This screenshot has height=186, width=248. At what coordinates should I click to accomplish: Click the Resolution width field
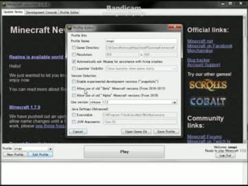coord(122,55)
